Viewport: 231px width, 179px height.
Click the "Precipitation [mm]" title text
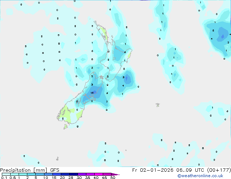pyautogui.click(x=24, y=170)
